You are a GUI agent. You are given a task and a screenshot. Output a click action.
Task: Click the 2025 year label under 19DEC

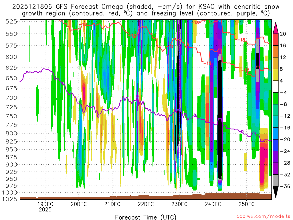coord(45,209)
